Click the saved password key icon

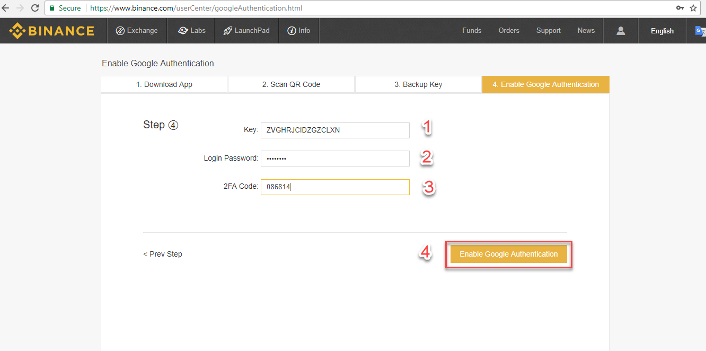tap(680, 8)
